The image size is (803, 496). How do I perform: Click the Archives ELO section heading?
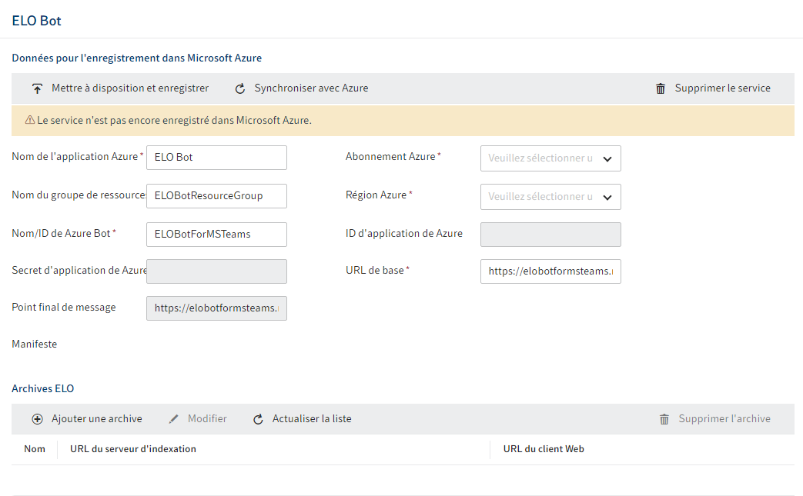(43, 388)
